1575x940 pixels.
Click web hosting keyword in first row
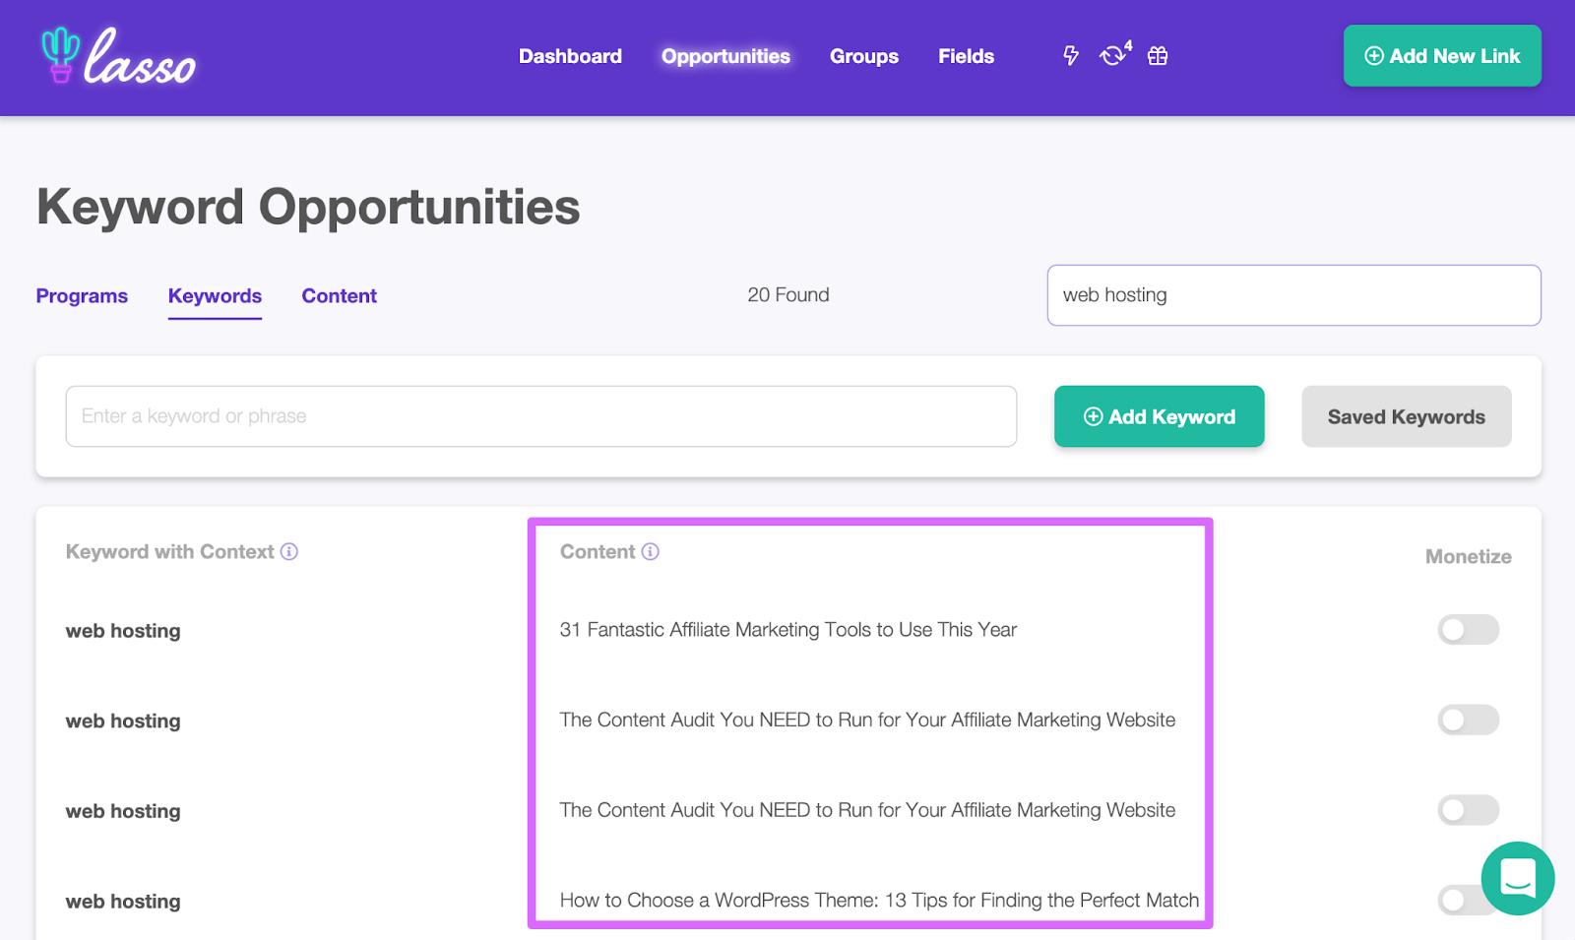(123, 631)
